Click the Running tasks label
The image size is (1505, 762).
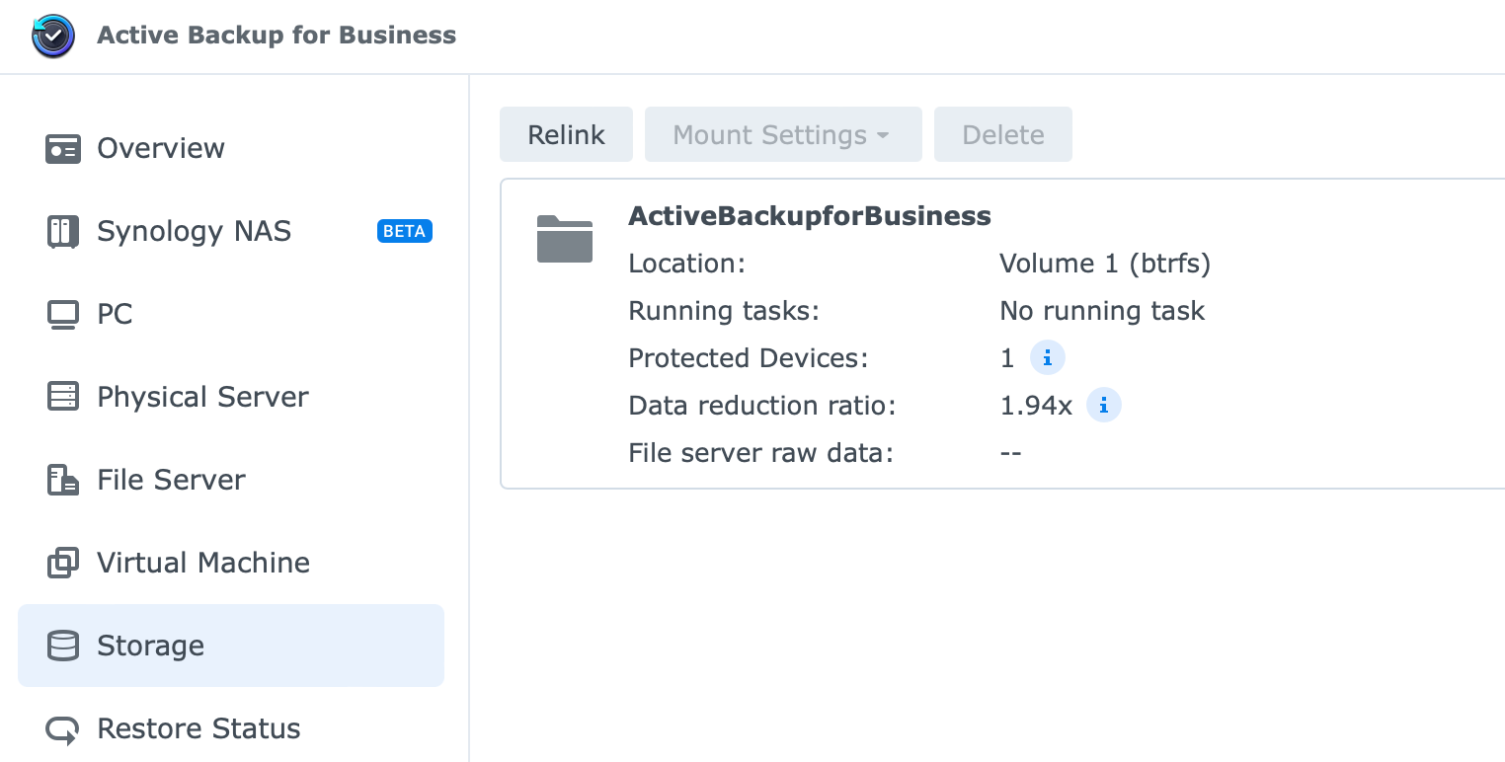724,312
